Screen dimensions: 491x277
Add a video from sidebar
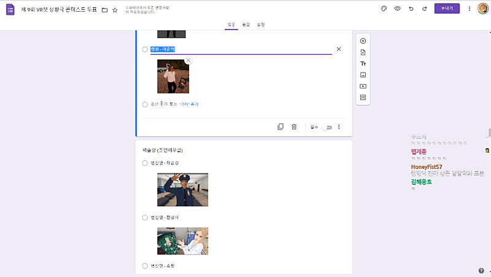click(363, 86)
